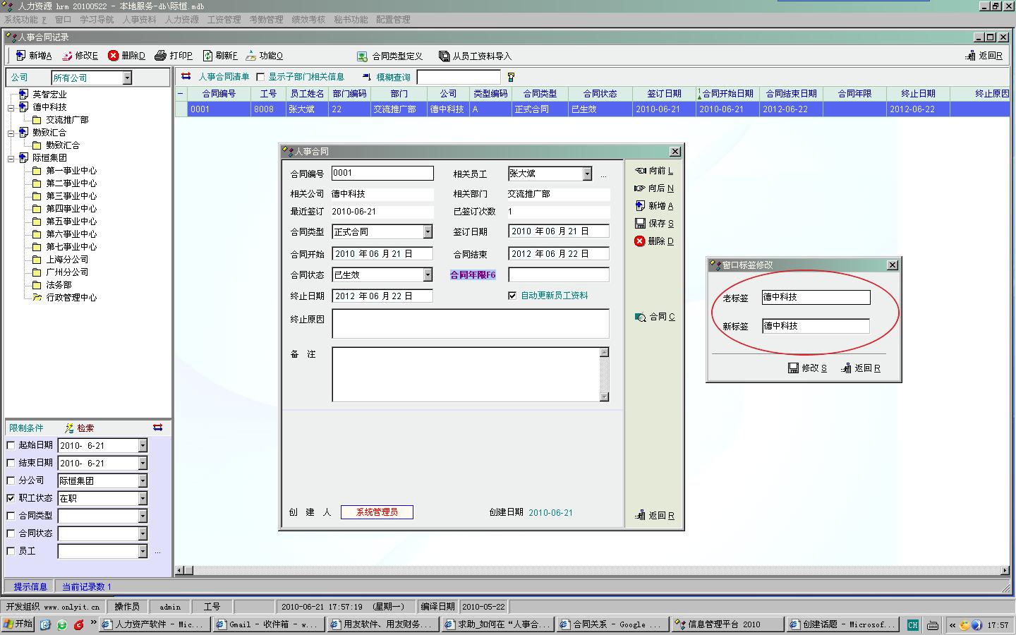1016x635 pixels.
Task: Click the 新标签 input field
Action: click(816, 326)
